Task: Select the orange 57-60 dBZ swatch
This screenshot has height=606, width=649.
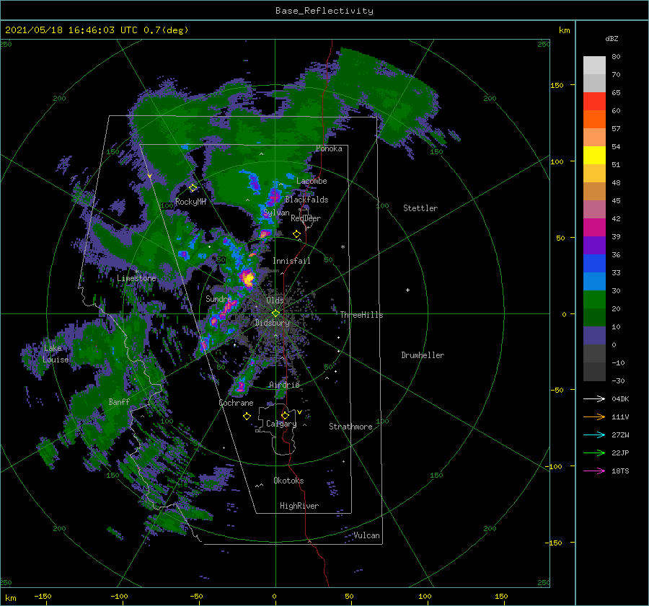Action: [x=594, y=120]
